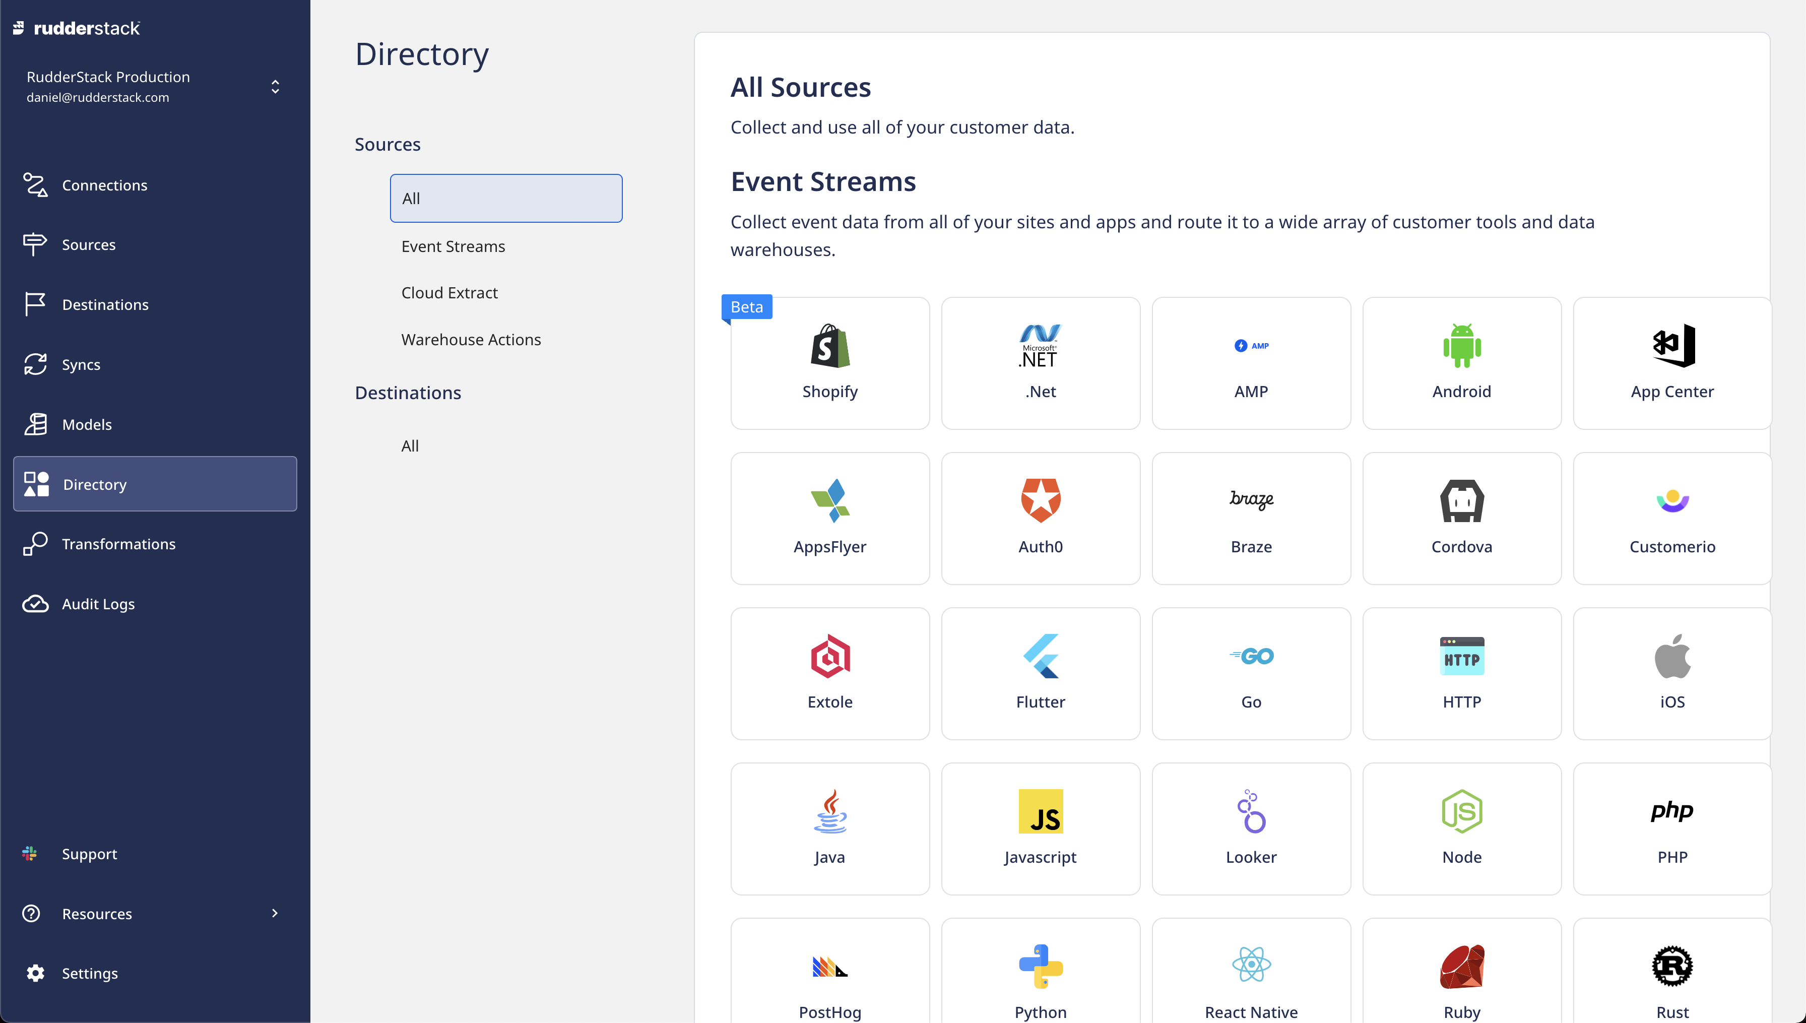Image resolution: width=1806 pixels, height=1023 pixels.
Task: Select All under Destinations
Action: click(410, 445)
